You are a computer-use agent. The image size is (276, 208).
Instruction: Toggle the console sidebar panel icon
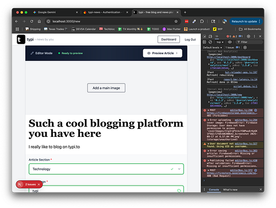[x=205, y=42]
